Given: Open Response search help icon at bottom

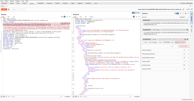Looking at the screenshot, I should pos(73,97).
